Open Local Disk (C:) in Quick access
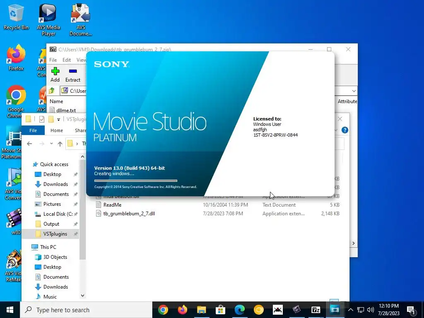This screenshot has width=424, height=318. click(58, 214)
